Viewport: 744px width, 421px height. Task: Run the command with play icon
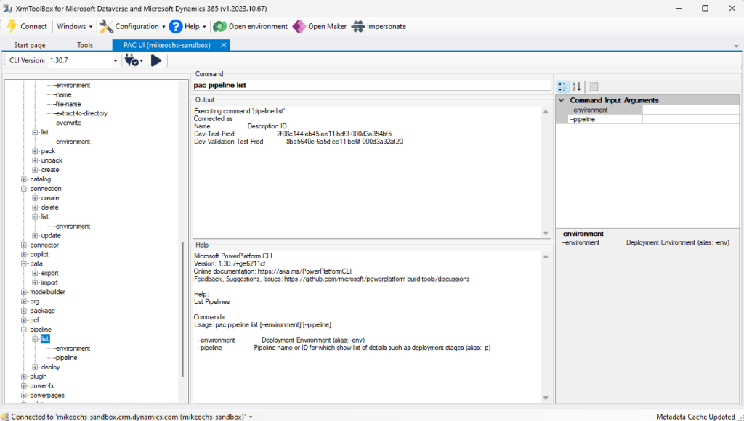pos(156,60)
